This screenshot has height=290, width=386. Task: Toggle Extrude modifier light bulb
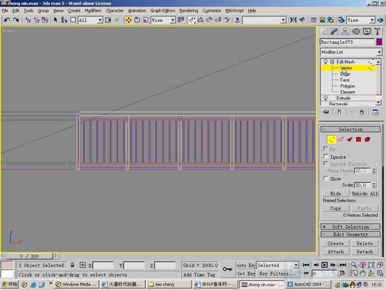(x=326, y=98)
